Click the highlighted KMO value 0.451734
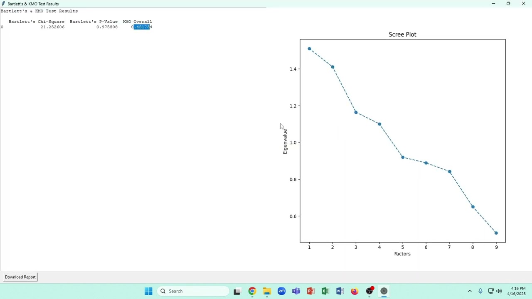The width and height of the screenshot is (532, 299). (x=142, y=27)
